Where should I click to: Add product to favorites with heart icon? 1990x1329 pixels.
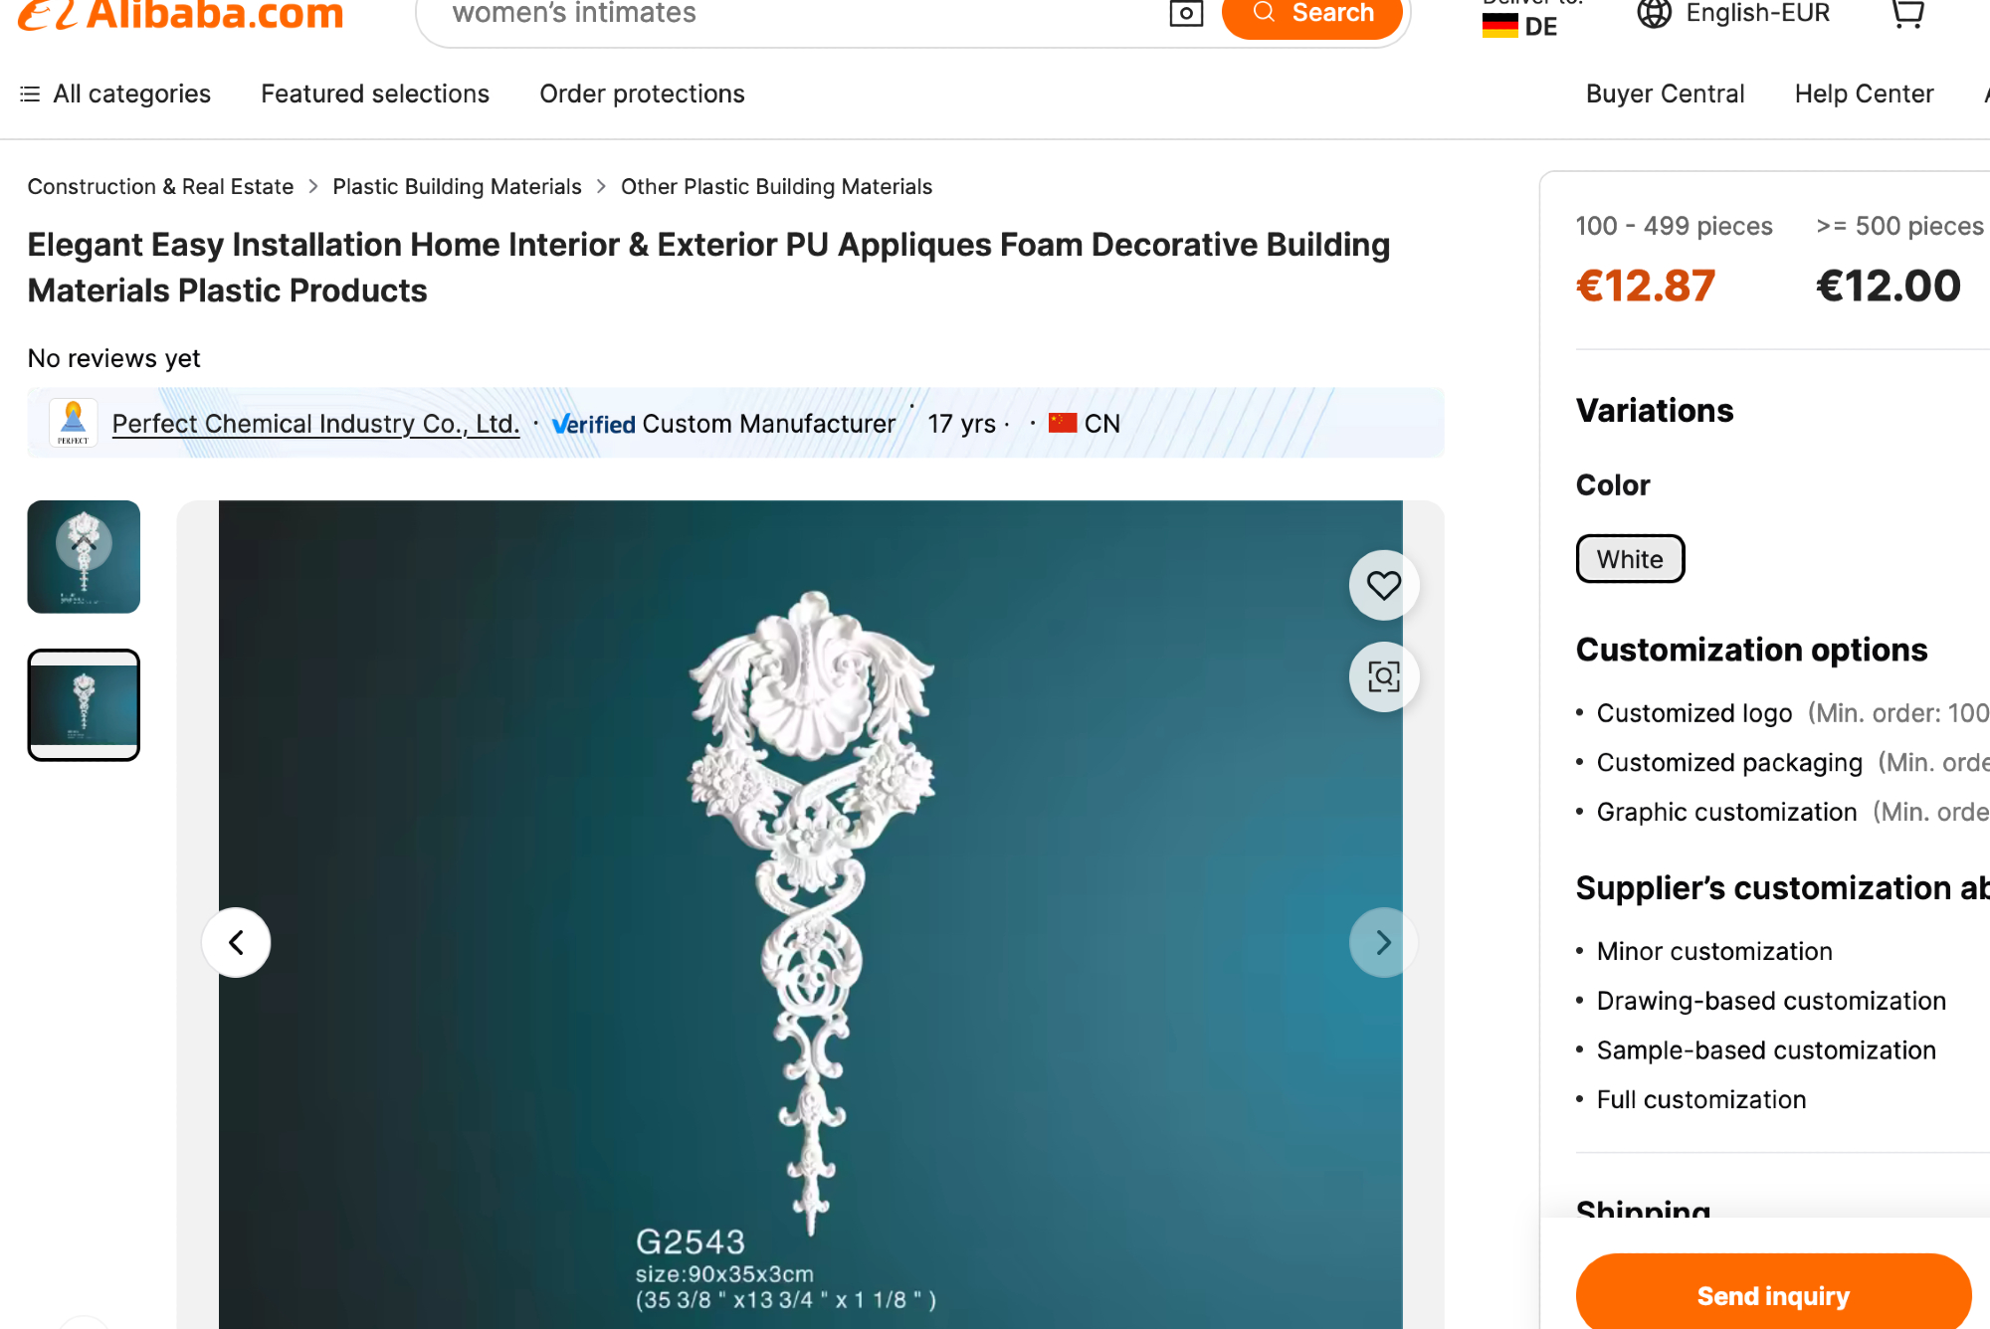[x=1383, y=585]
